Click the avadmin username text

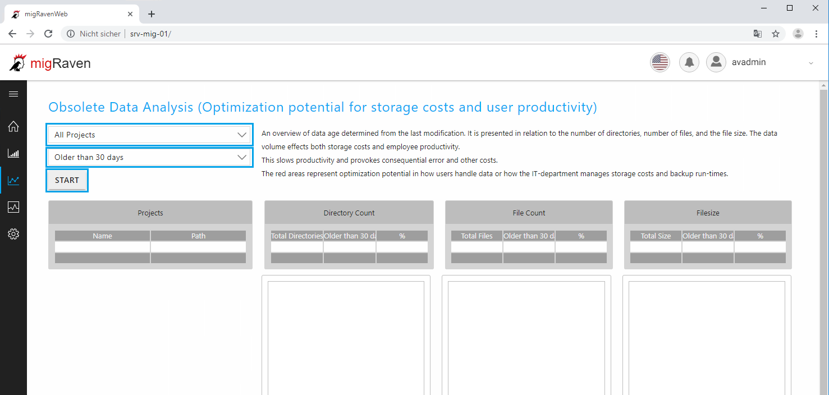click(749, 62)
